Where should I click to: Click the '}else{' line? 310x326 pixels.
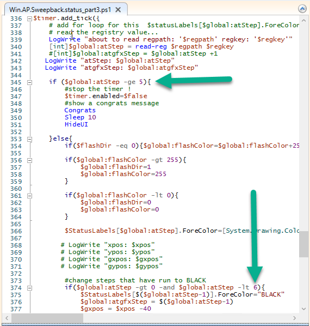click(x=60, y=138)
